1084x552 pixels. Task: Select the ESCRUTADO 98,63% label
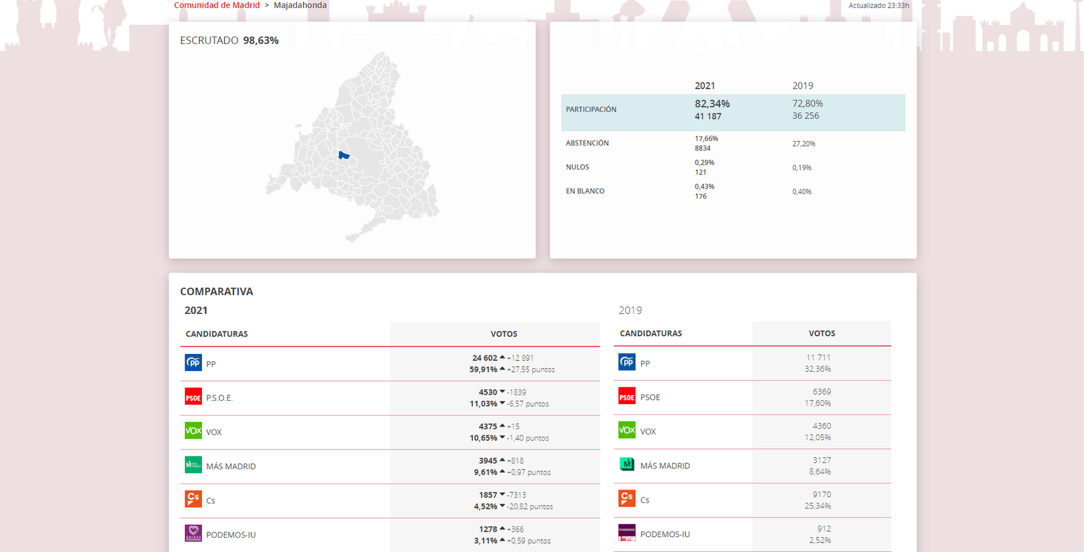pyautogui.click(x=229, y=41)
